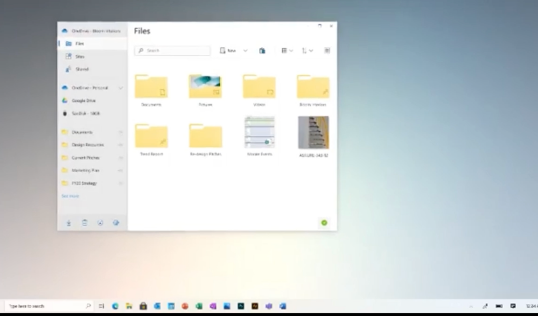Image resolution: width=538 pixels, height=316 pixels.
Task: Go to Shared in the sidebar
Action: tap(81, 69)
